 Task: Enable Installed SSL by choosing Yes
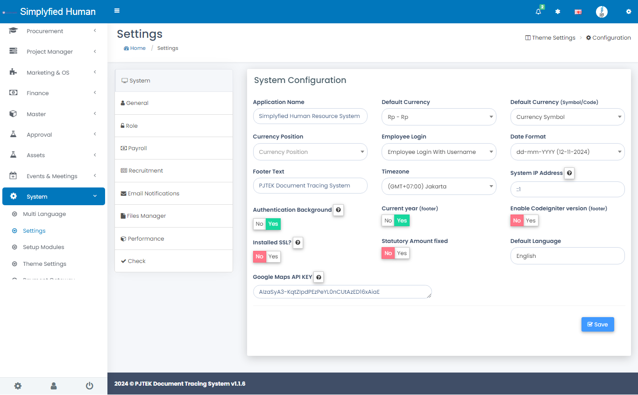tap(273, 256)
